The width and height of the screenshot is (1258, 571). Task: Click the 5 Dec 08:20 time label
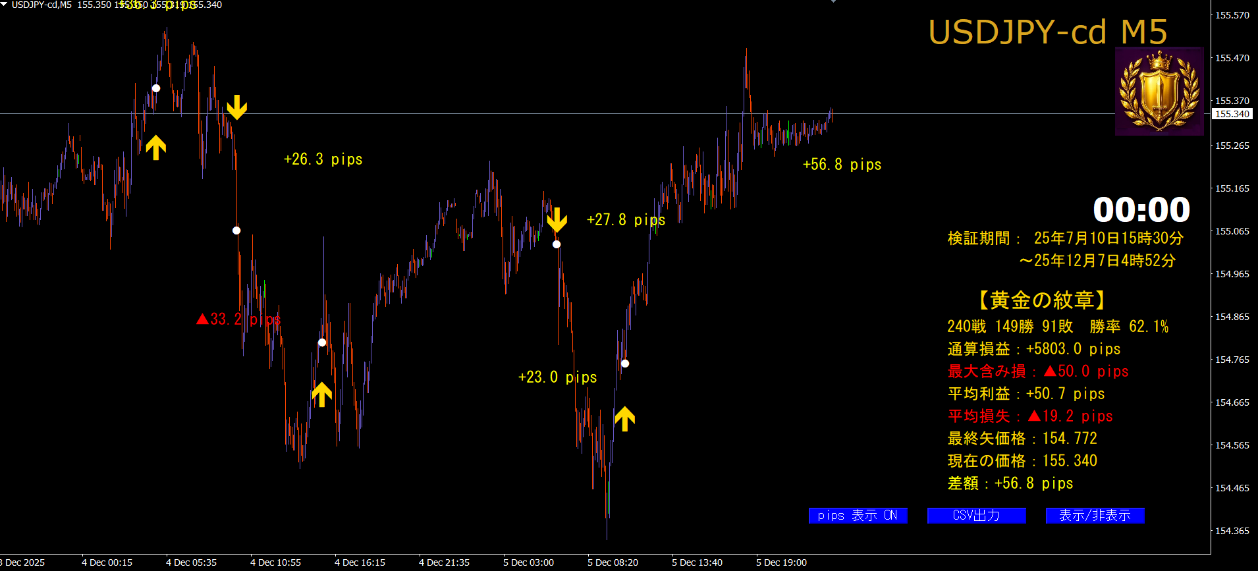point(613,562)
